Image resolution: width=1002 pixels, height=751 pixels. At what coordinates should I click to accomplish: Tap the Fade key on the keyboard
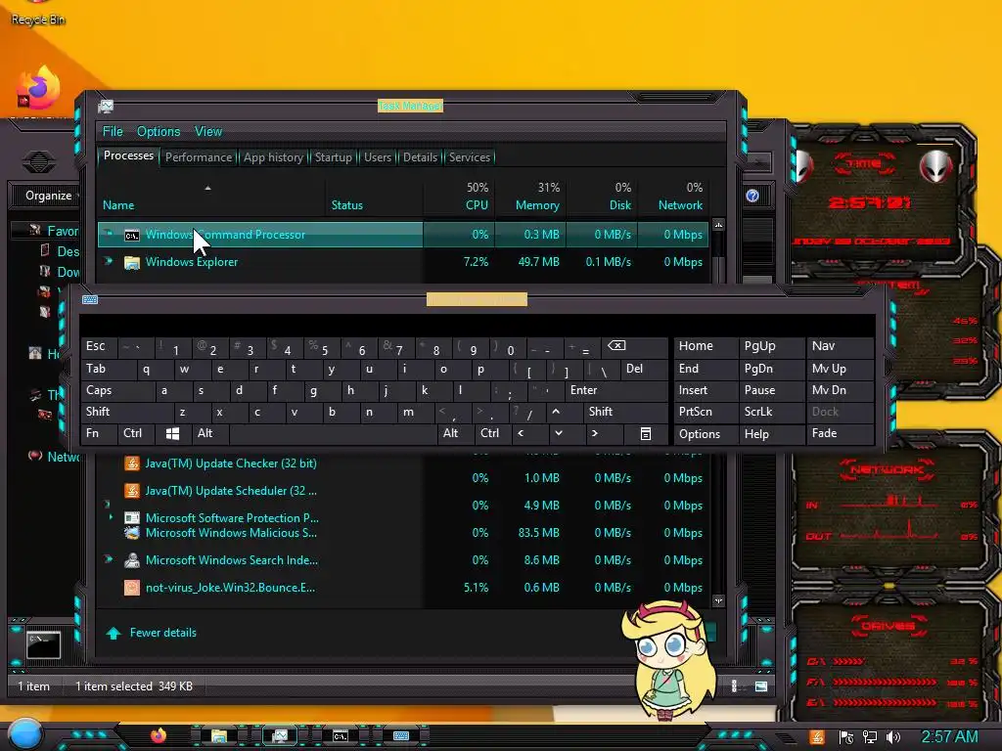point(839,433)
